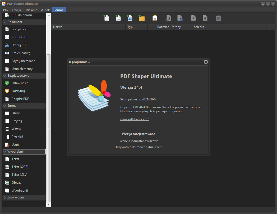Click the Add text file toolbar icon

click(118, 18)
